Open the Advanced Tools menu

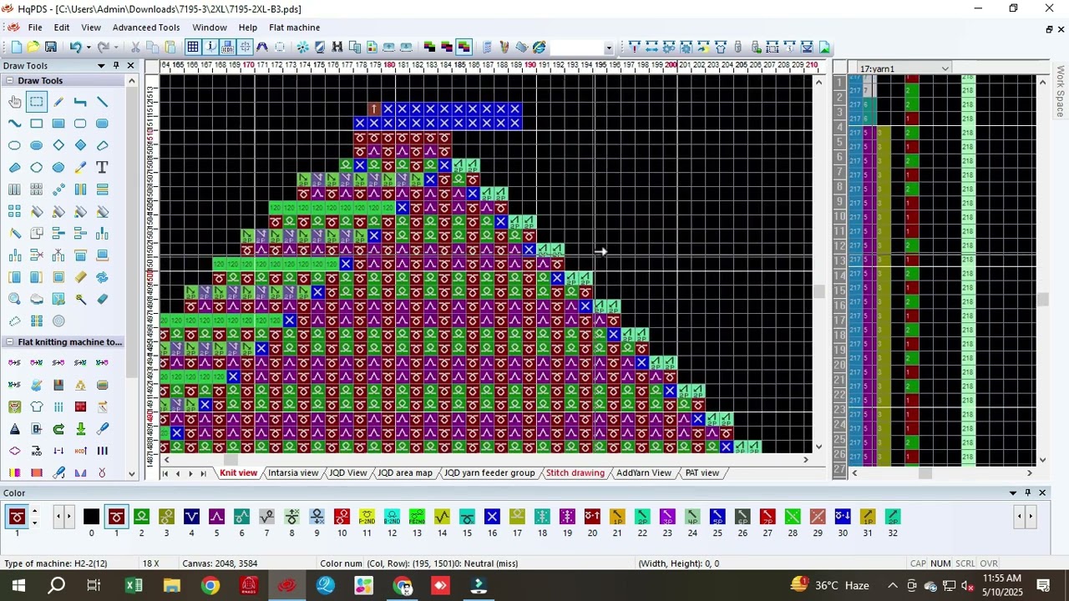click(x=146, y=28)
